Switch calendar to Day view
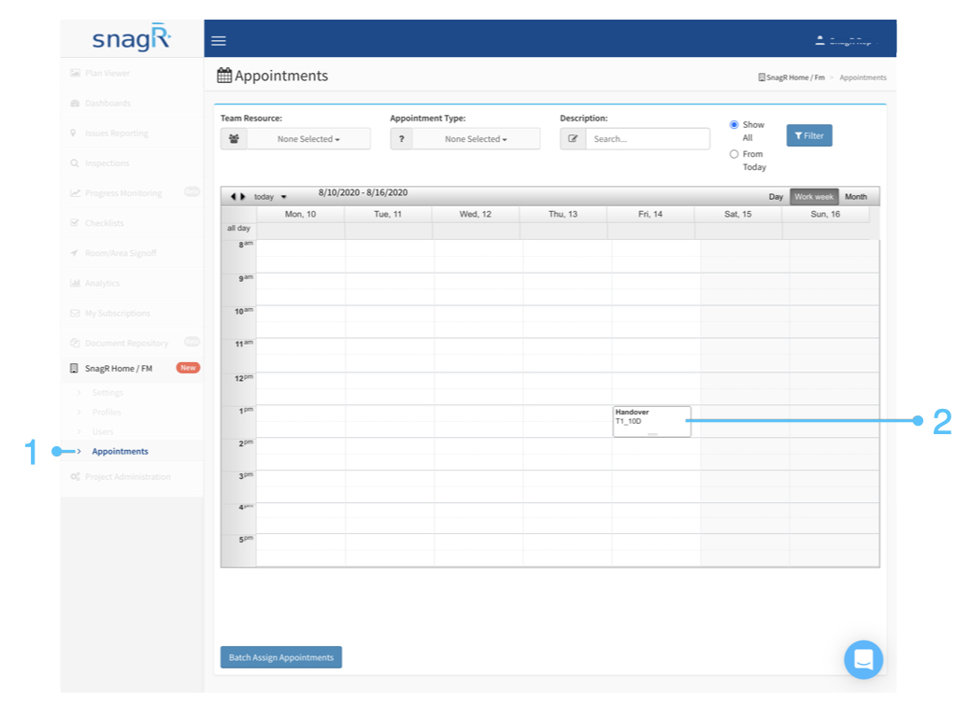This screenshot has height=717, width=957. pos(776,197)
